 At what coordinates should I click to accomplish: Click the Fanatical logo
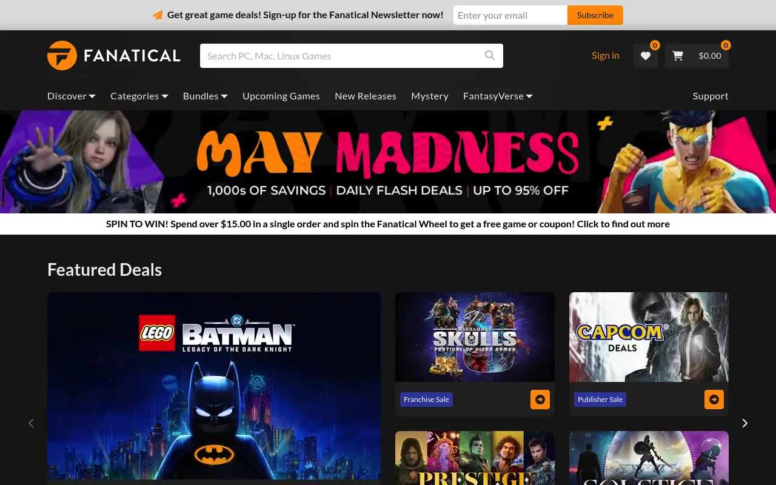click(x=114, y=56)
